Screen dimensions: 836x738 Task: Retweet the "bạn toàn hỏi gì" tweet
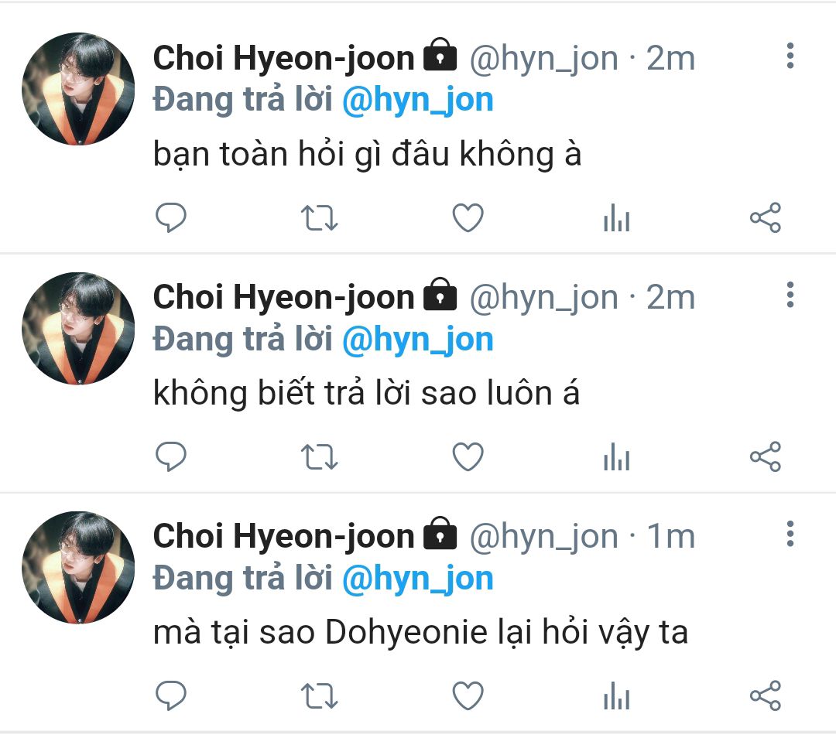pyautogui.click(x=319, y=217)
